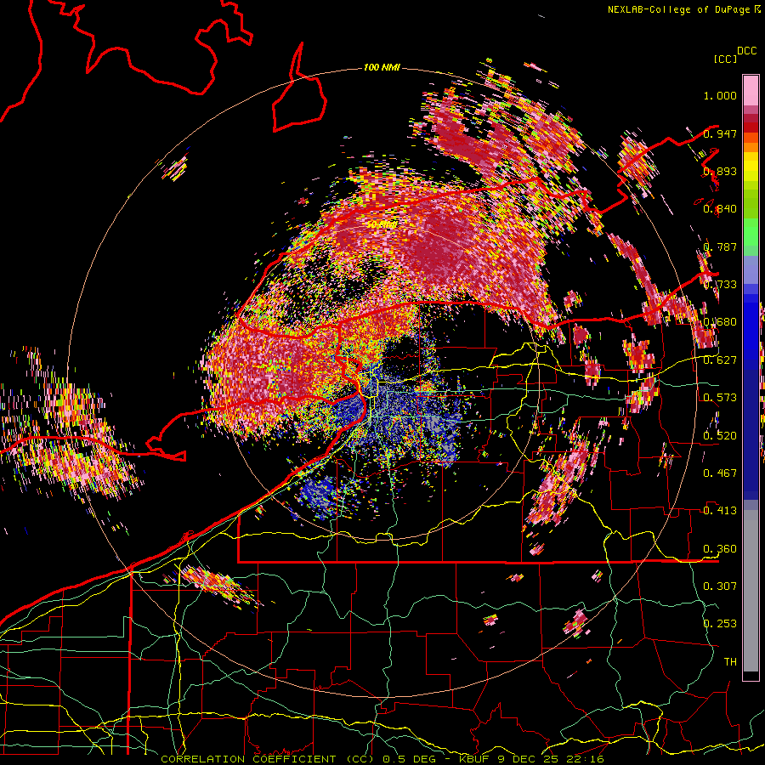The image size is (765, 765).
Task: Click the 50 NMI range ring label
Action: tap(381, 225)
